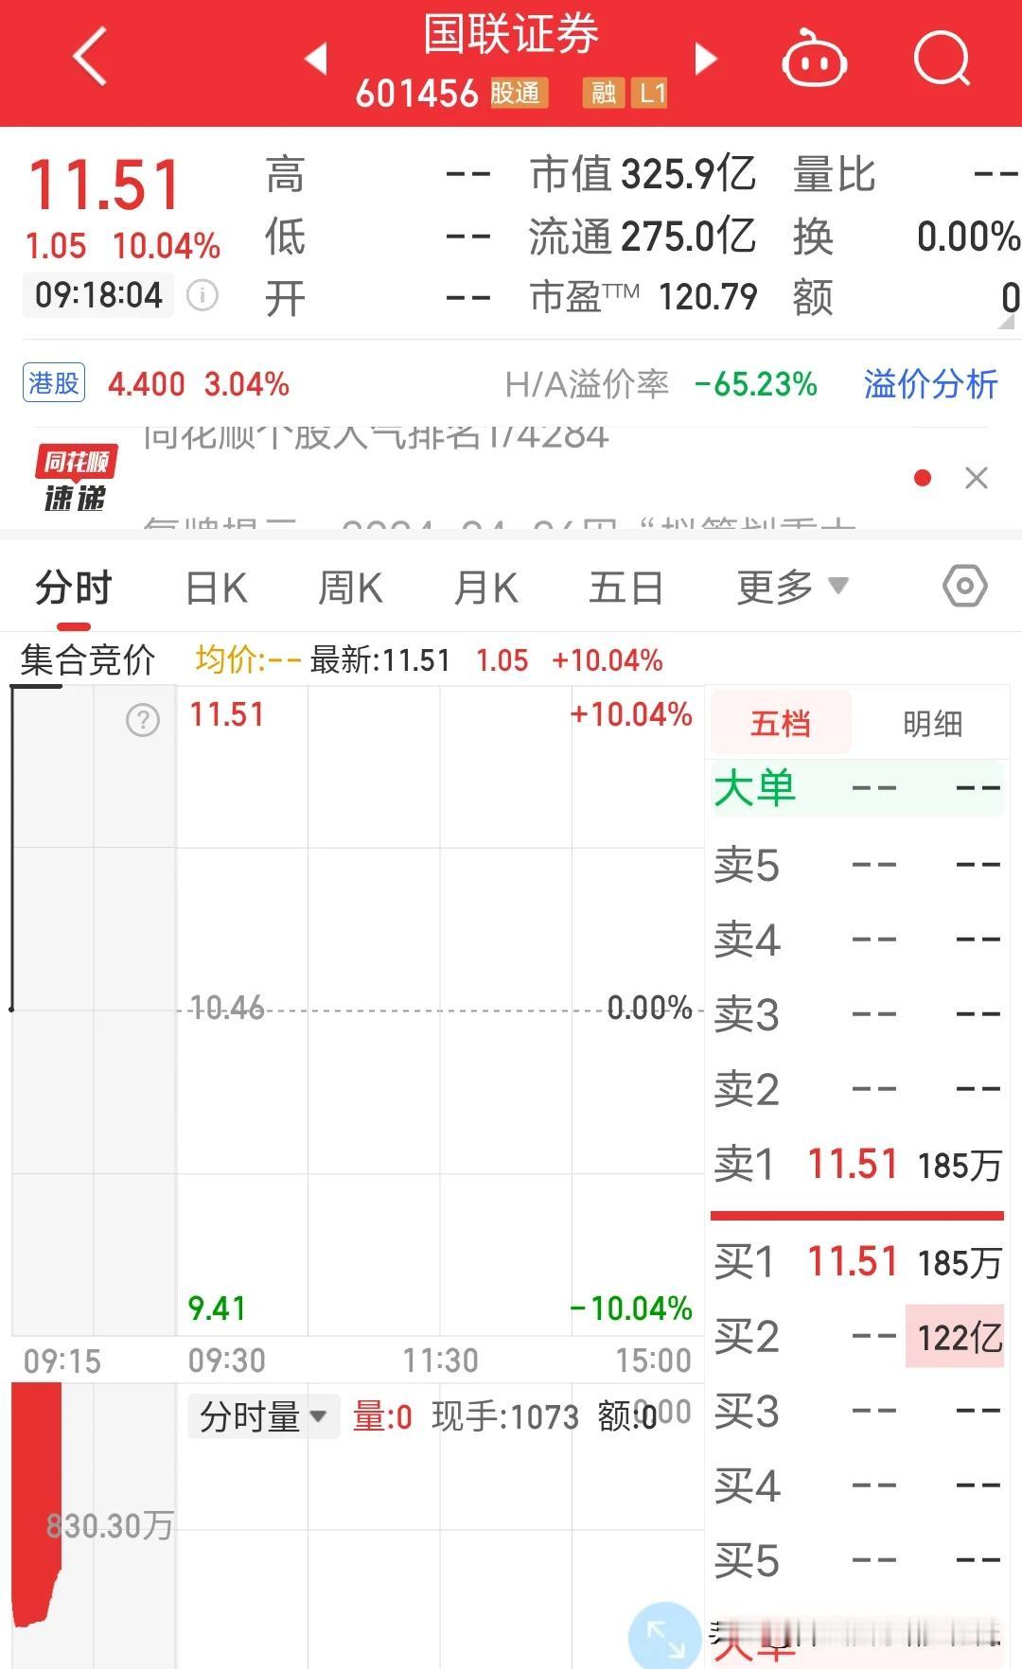Tap the 大单 row in order book
Image resolution: width=1022 pixels, height=1669 pixels.
857,788
